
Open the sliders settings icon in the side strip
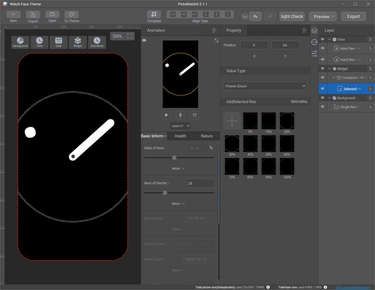tap(314, 54)
